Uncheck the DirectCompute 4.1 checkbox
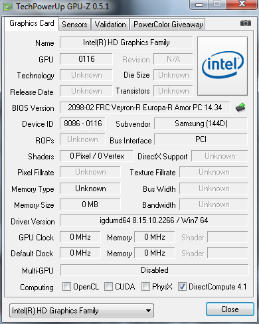 point(182,287)
